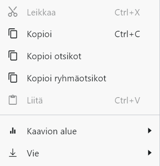Open the Vie export menu item

tap(80, 153)
